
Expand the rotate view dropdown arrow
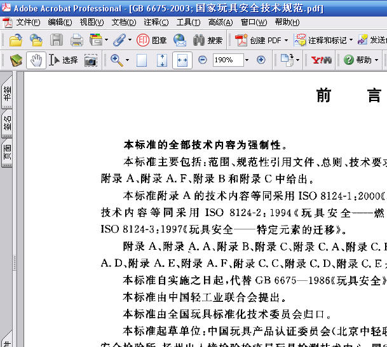coord(297,60)
